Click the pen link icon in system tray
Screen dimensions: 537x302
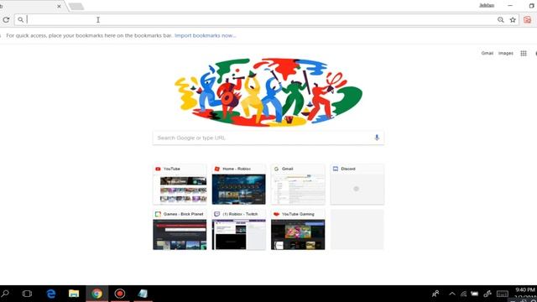(x=487, y=294)
